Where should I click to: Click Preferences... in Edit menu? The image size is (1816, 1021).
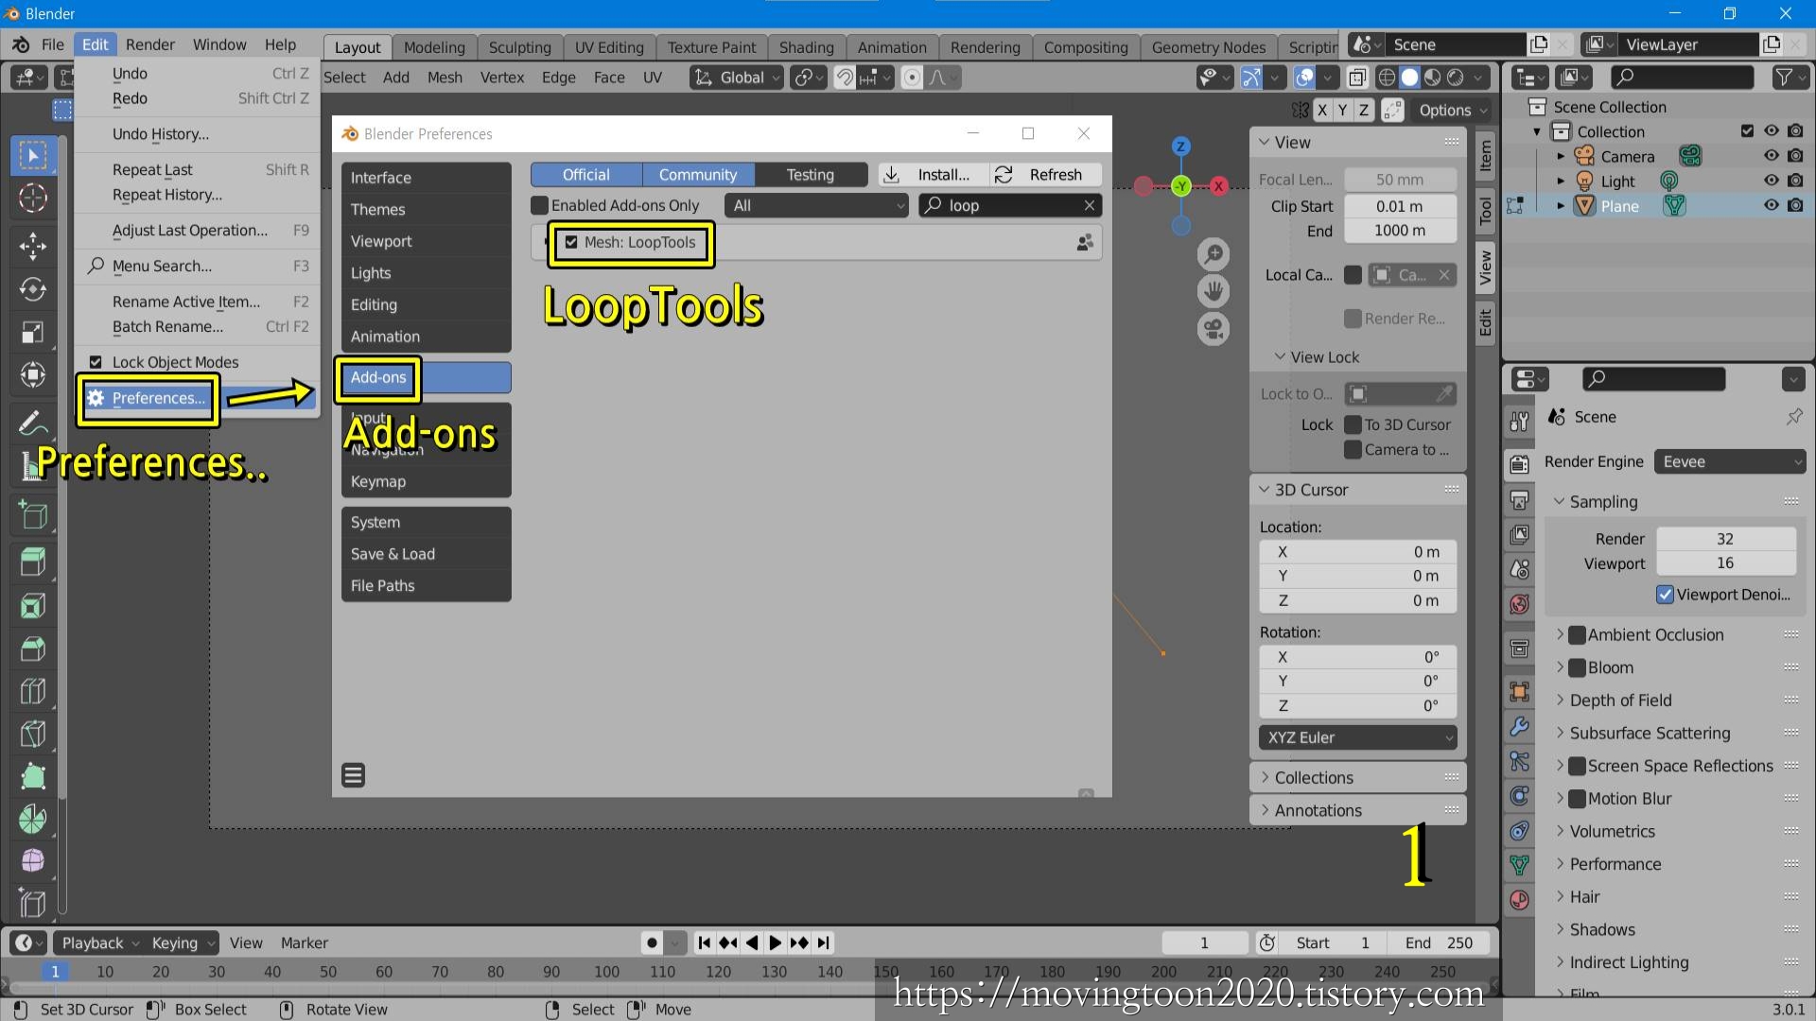[x=158, y=398]
